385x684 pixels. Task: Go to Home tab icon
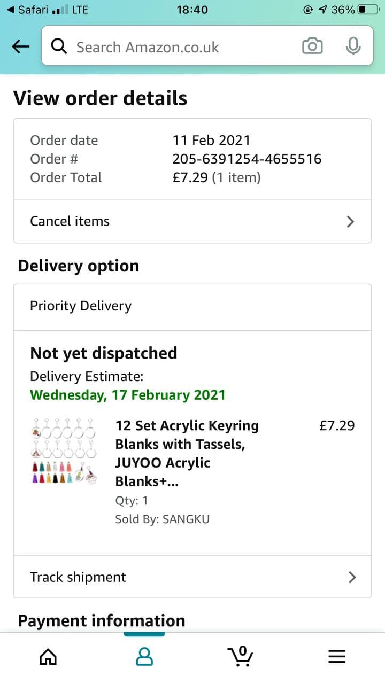click(x=48, y=656)
